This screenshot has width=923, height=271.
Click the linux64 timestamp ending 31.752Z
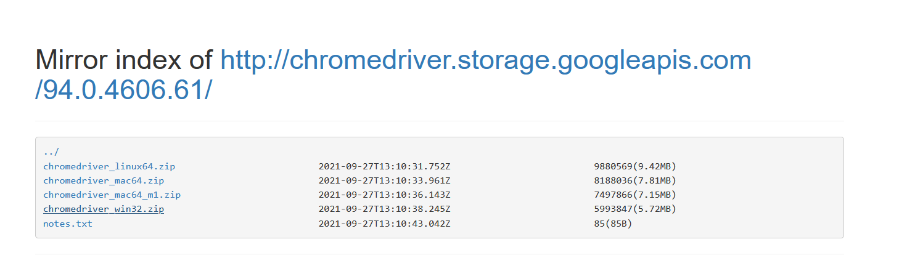[384, 166]
